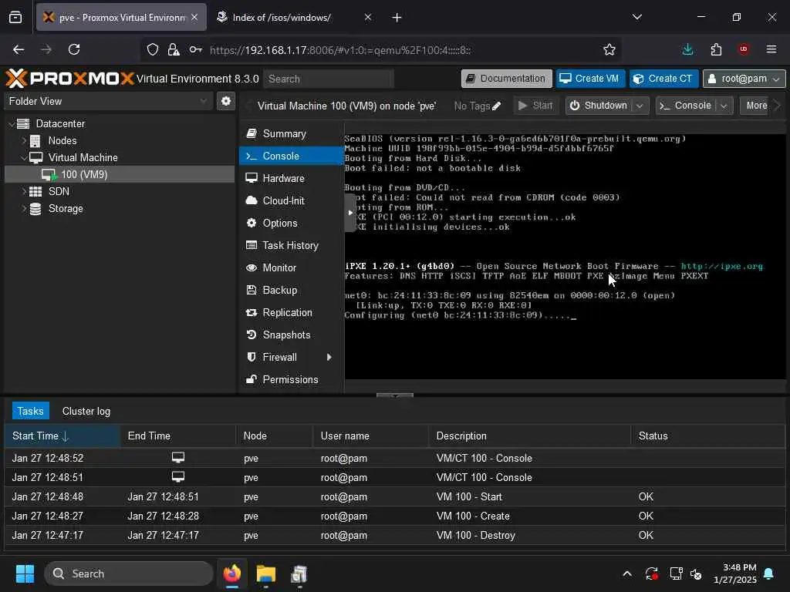
Task: Close the pve Proxmox browser tab
Action: [x=194, y=17]
